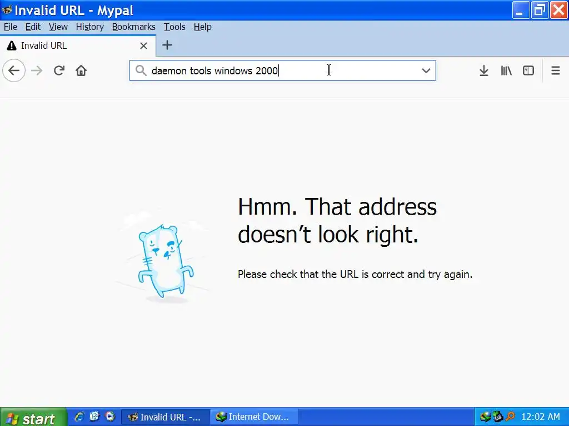This screenshot has height=426, width=569.
Task: Open the home page
Action: pos(81,70)
